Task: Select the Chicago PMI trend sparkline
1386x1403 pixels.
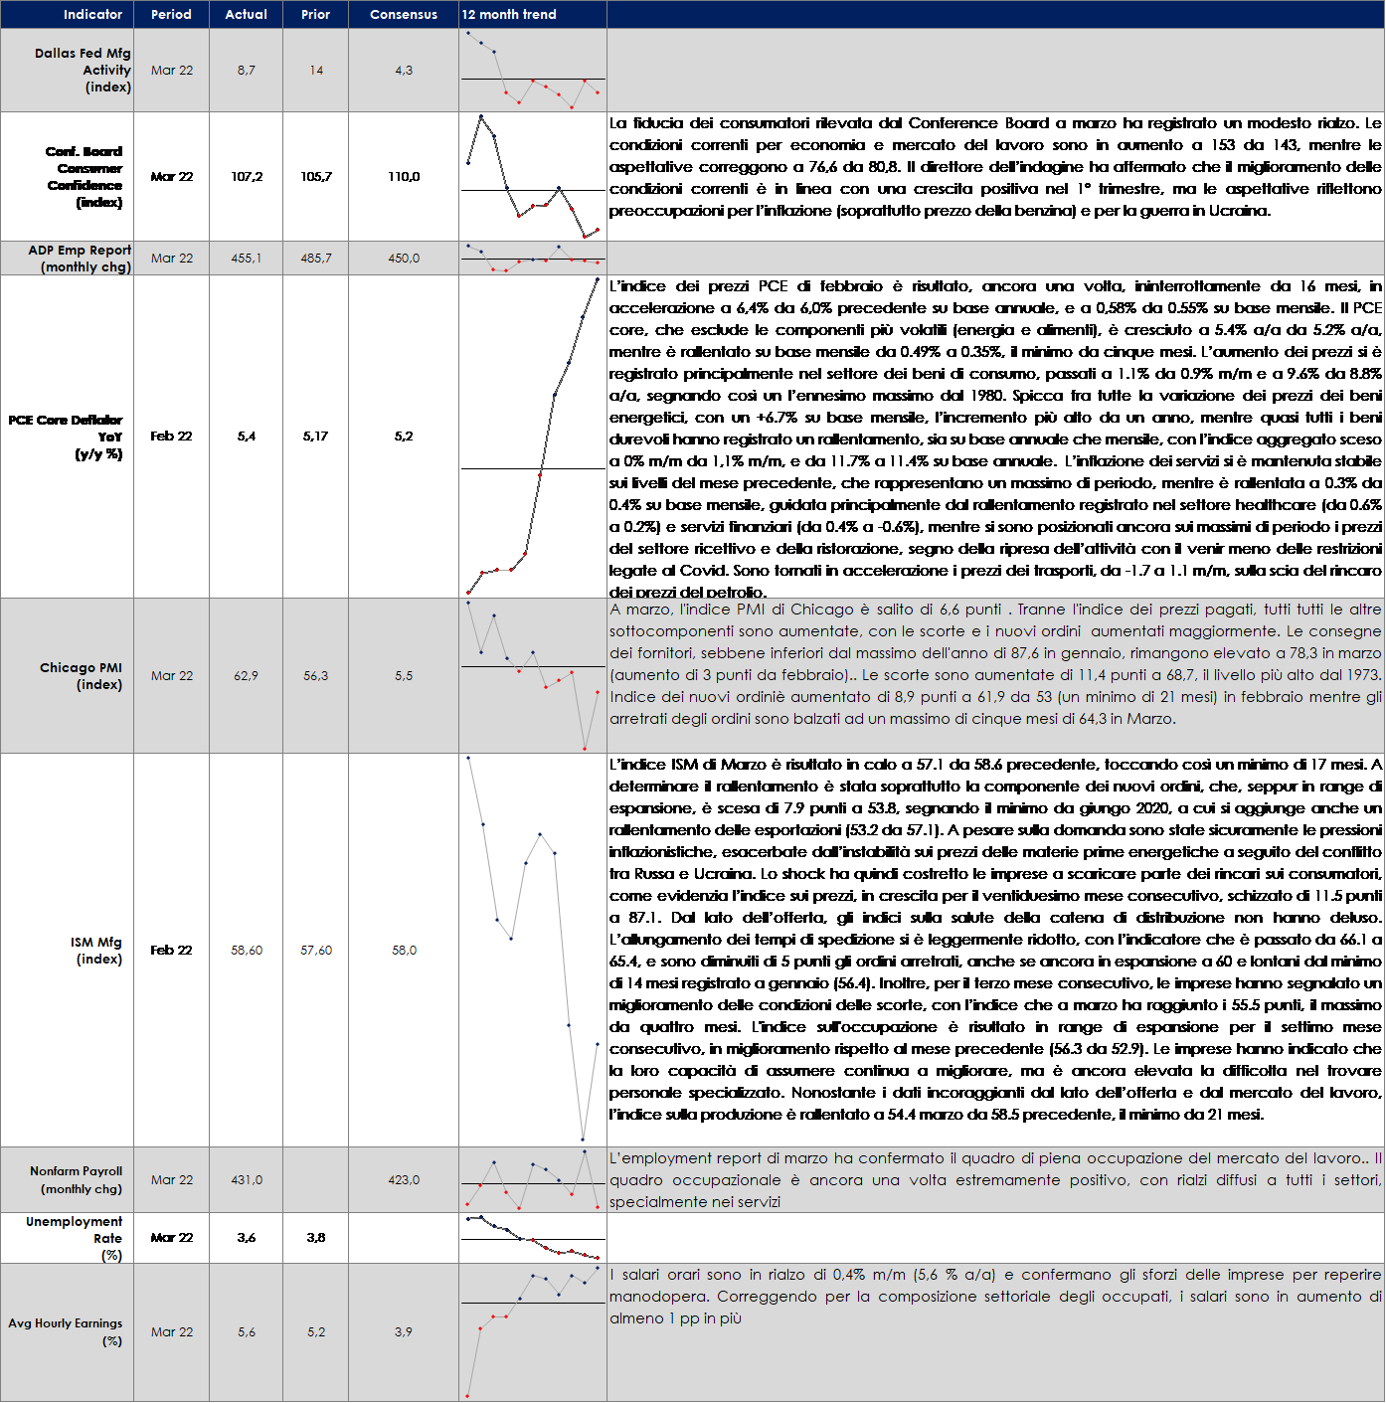Action: (x=533, y=676)
